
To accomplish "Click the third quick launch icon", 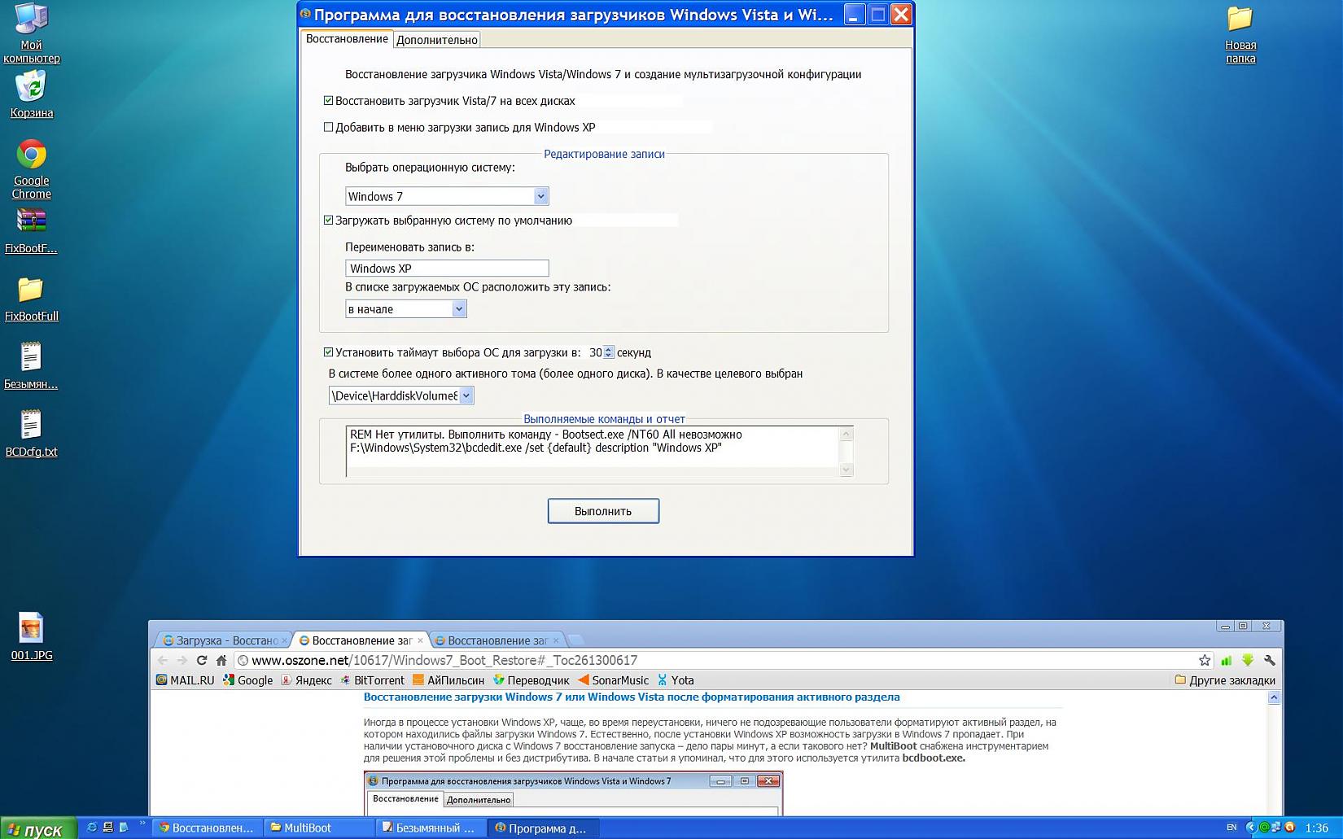I will (124, 827).
